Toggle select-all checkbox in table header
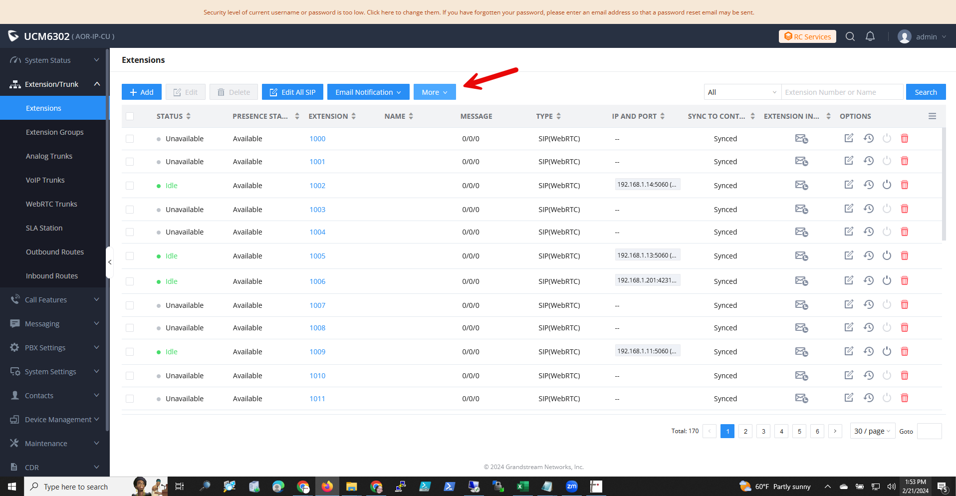The image size is (956, 496). [130, 116]
